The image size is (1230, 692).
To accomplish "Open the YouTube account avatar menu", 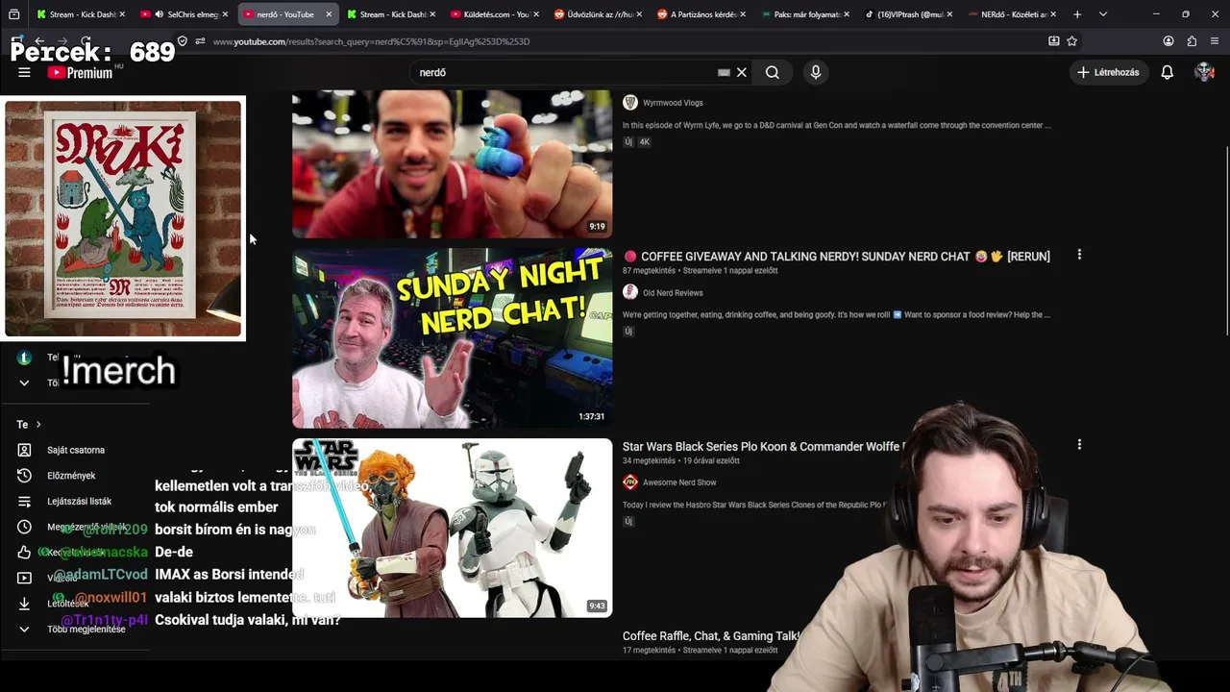I will [x=1204, y=72].
